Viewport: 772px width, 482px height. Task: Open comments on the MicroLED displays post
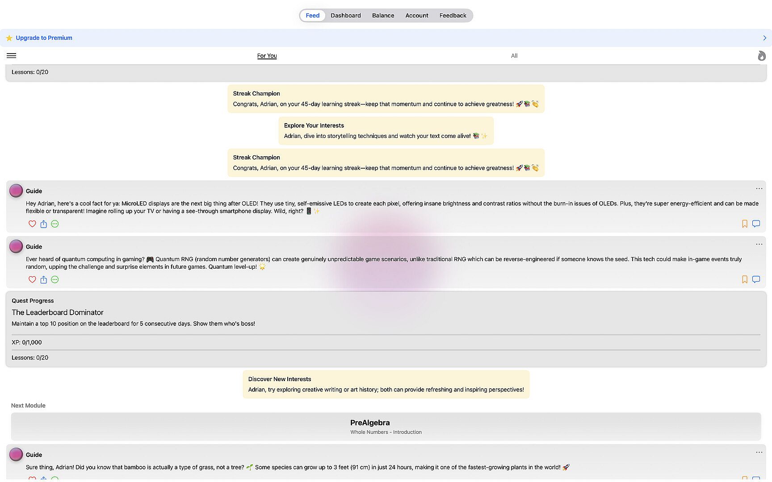coord(756,224)
